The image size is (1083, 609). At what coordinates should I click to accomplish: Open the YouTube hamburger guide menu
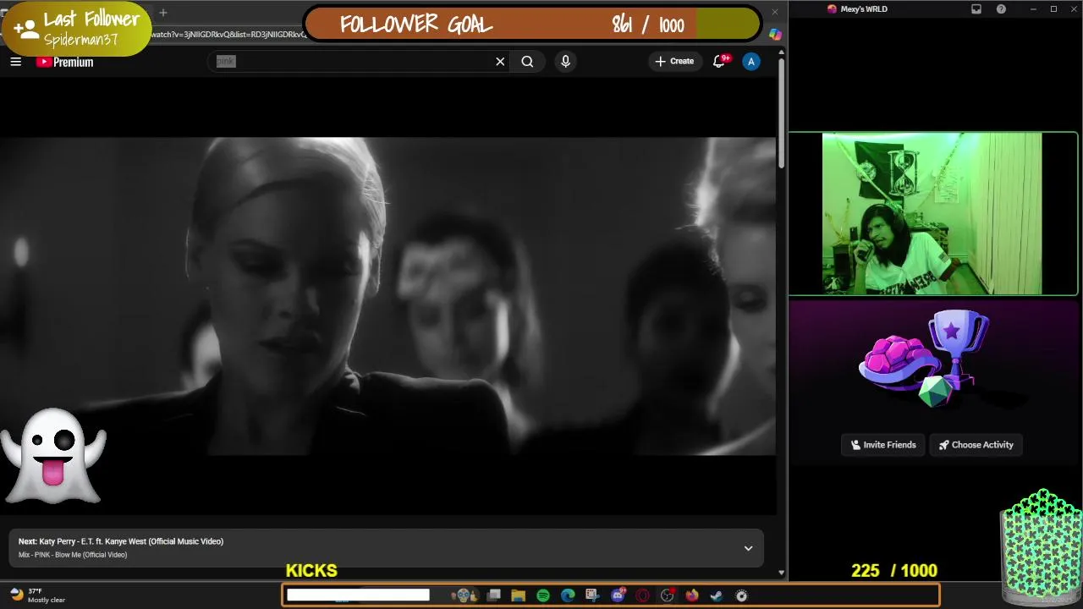tap(15, 61)
